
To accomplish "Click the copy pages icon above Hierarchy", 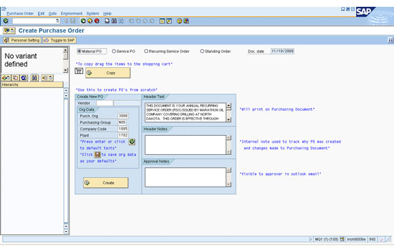I will click(16, 78).
